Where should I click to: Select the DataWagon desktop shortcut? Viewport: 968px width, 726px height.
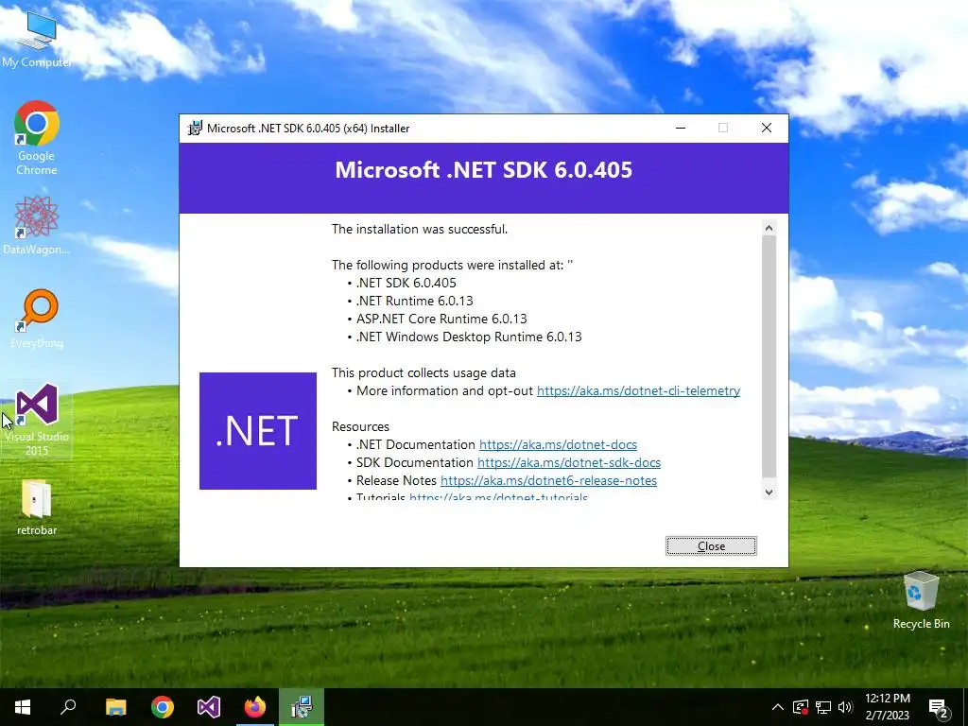(x=37, y=225)
